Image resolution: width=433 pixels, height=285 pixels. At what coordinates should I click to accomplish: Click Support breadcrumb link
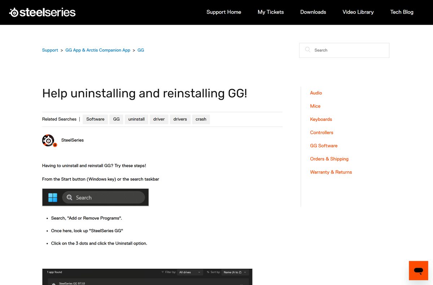(x=50, y=50)
